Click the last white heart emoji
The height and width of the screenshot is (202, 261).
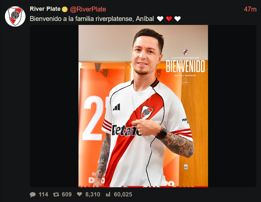click(x=178, y=19)
